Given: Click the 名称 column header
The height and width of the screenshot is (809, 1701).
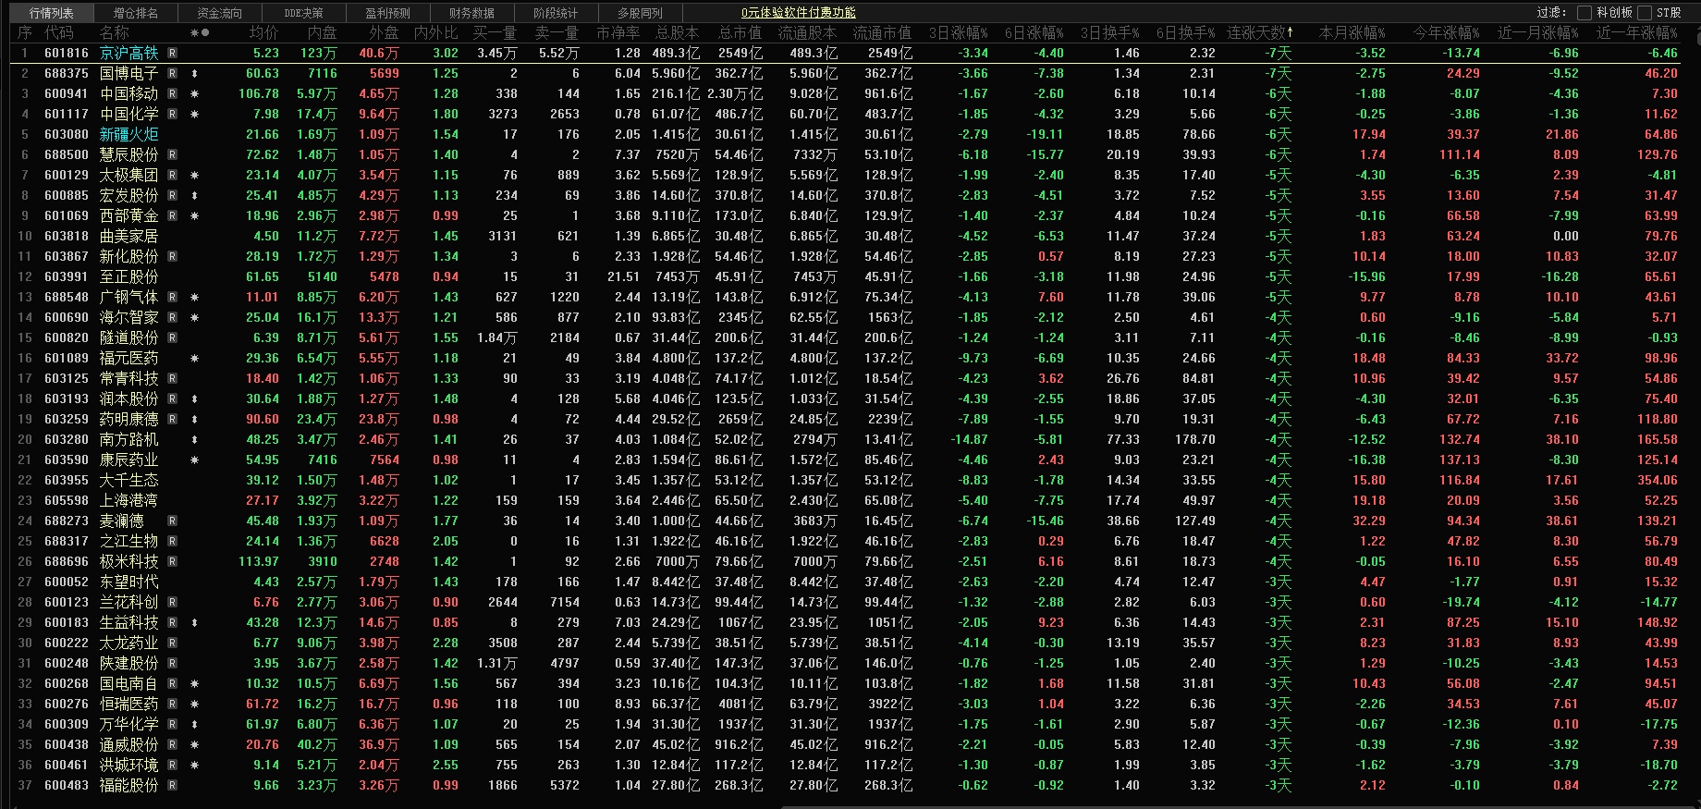Looking at the screenshot, I should [x=115, y=32].
